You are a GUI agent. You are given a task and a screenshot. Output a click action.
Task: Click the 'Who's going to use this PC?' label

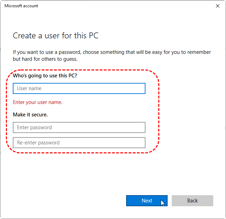tap(45, 75)
